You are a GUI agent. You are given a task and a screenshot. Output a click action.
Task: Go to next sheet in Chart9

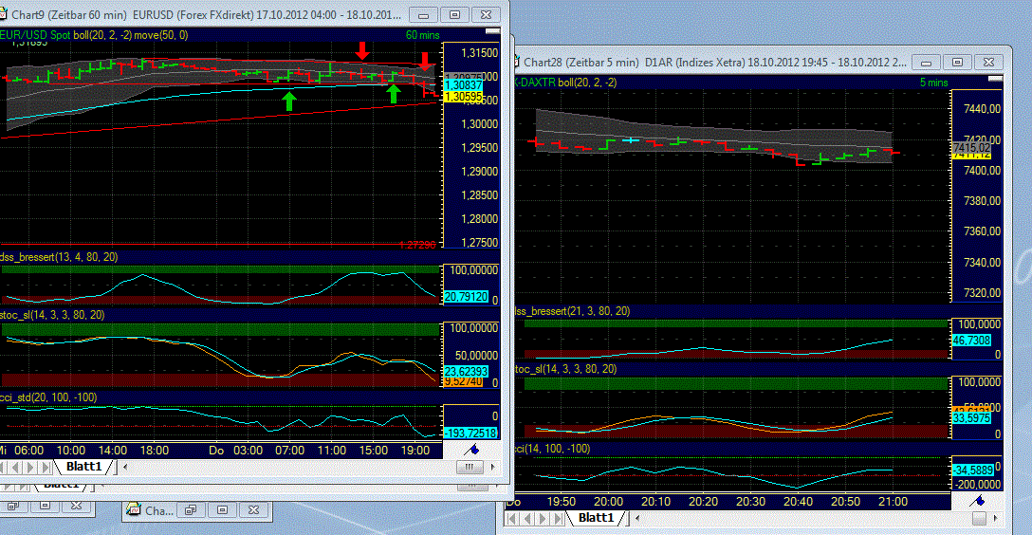(x=31, y=468)
